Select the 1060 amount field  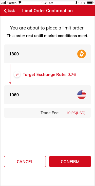pyautogui.click(x=47, y=95)
